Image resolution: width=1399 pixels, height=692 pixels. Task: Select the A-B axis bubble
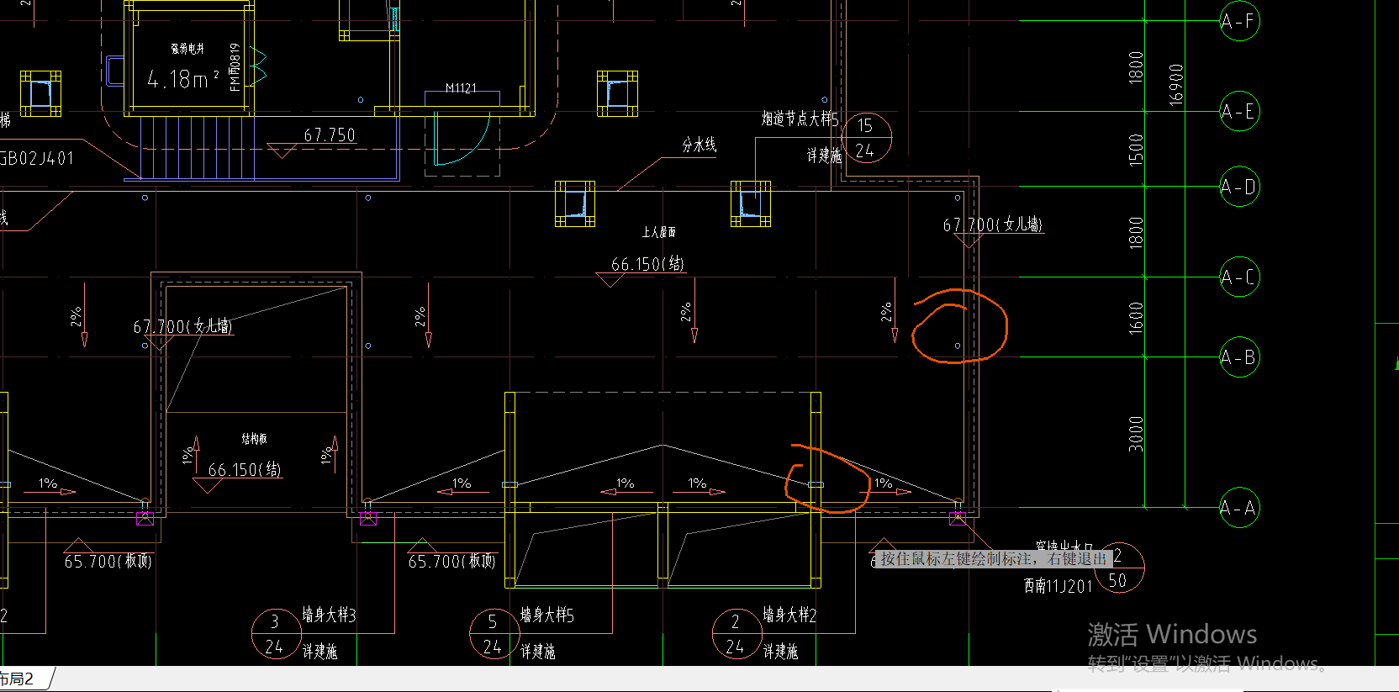click(x=1239, y=357)
